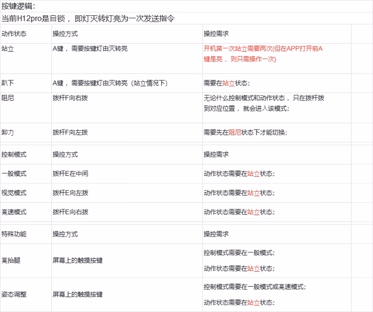Click the 高速模式 row label
The image size is (373, 312).
14,212
